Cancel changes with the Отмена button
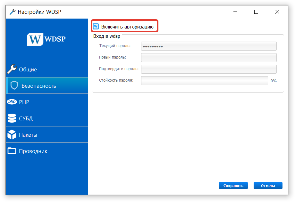This screenshot has height=202, width=295. click(268, 185)
